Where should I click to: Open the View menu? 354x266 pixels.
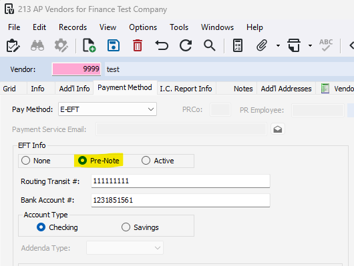[x=108, y=27]
